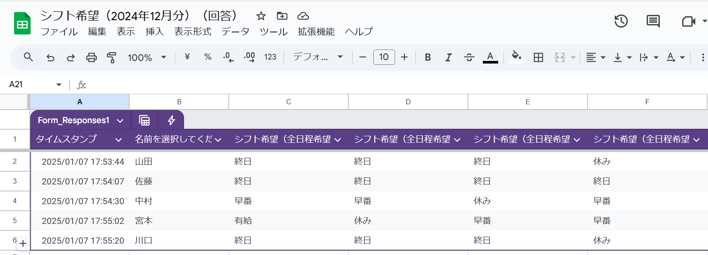Viewport: 708px width, 255px height.
Task: Open the 表示形式 menu
Action: pos(193,32)
